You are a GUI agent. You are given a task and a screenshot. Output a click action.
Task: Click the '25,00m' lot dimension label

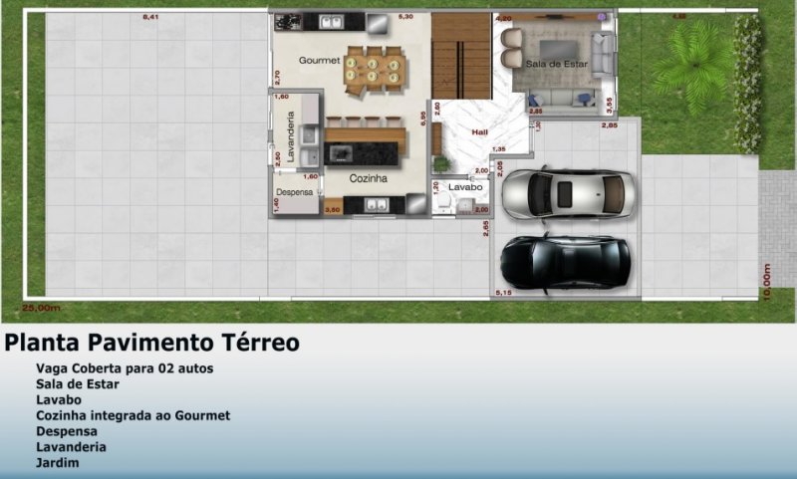pos(42,309)
